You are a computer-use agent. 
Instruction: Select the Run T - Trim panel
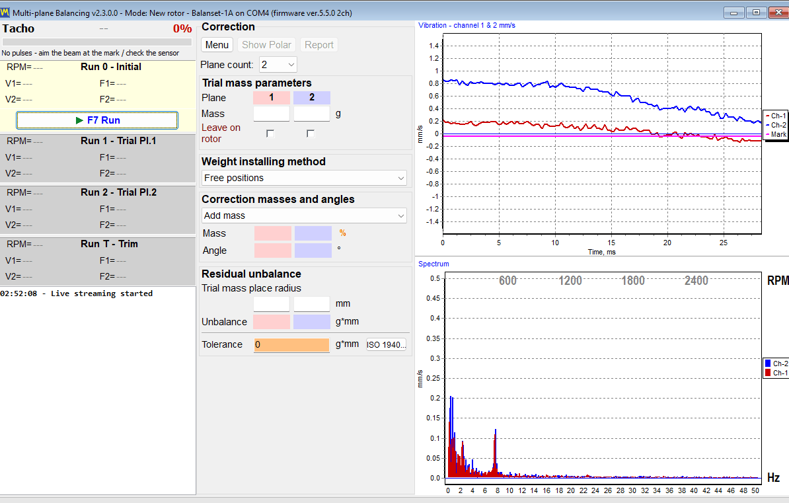(98, 261)
